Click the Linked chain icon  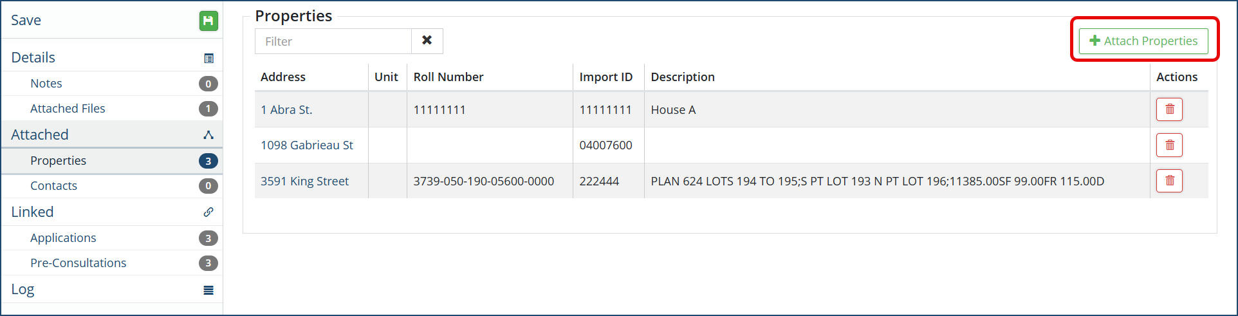pyautogui.click(x=208, y=212)
